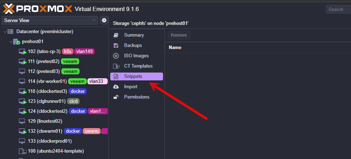Screen dimensions: 351x159
Task: Click the Proxmox logo
Action: [x=37, y=9]
